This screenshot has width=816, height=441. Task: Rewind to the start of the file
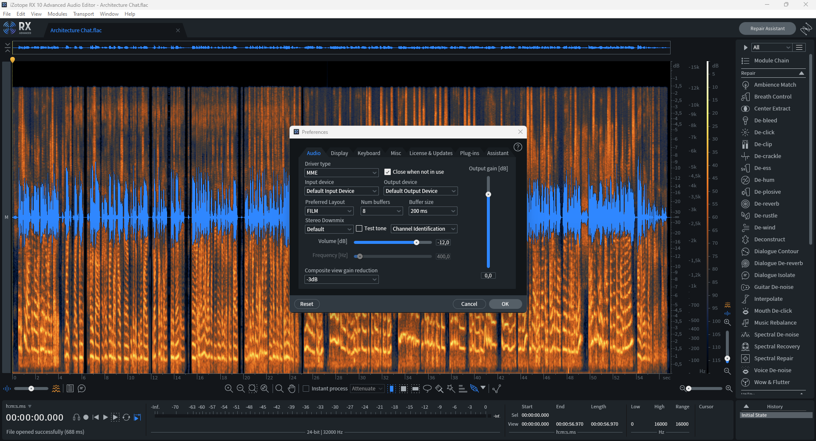96,417
